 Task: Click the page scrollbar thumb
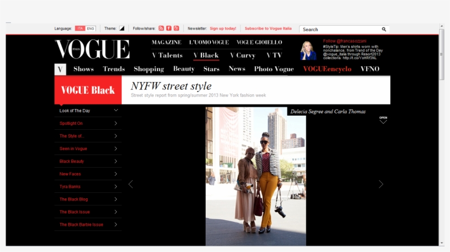point(441,54)
